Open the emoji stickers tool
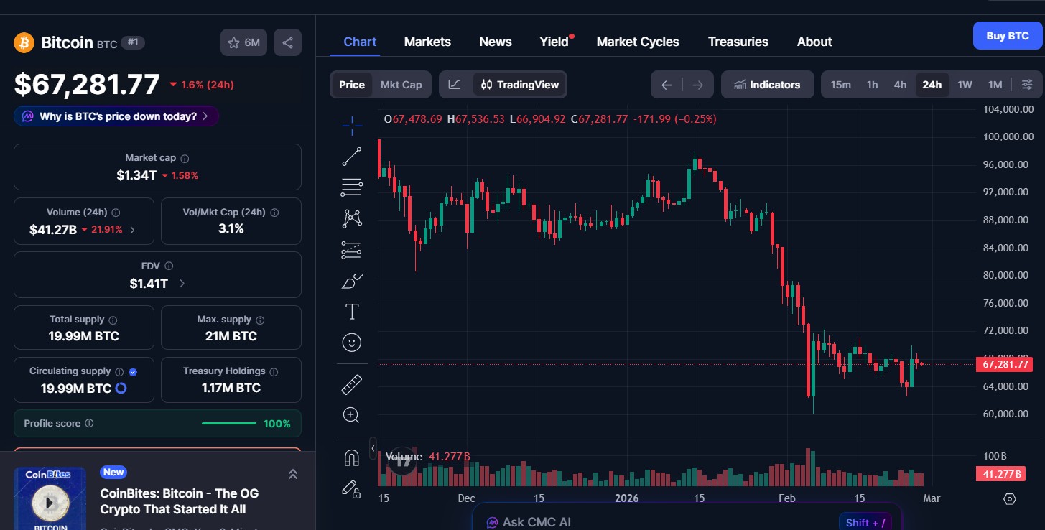Screen dimensions: 1045x530 point(352,343)
